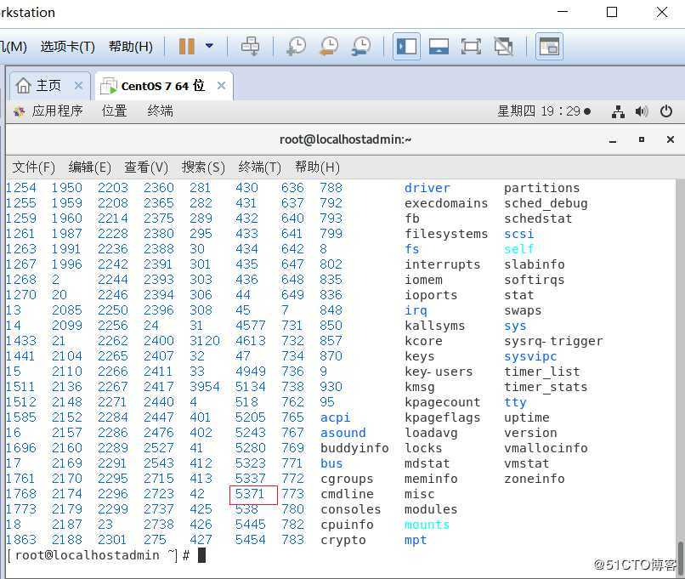Open the terminal 查看(V) menu

click(146, 167)
